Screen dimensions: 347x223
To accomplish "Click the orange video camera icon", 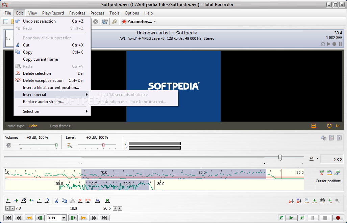I will (x=314, y=126).
